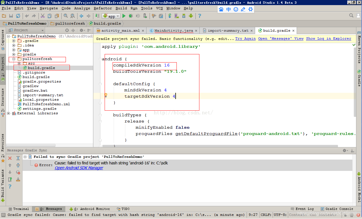Image resolution: width=362 pixels, height=219 pixels.
Task: Click the Find magnifier icon
Action: point(66,16)
